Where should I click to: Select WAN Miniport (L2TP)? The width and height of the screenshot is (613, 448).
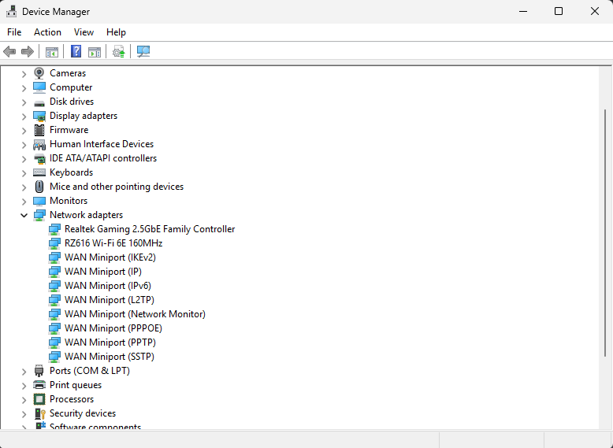click(110, 299)
